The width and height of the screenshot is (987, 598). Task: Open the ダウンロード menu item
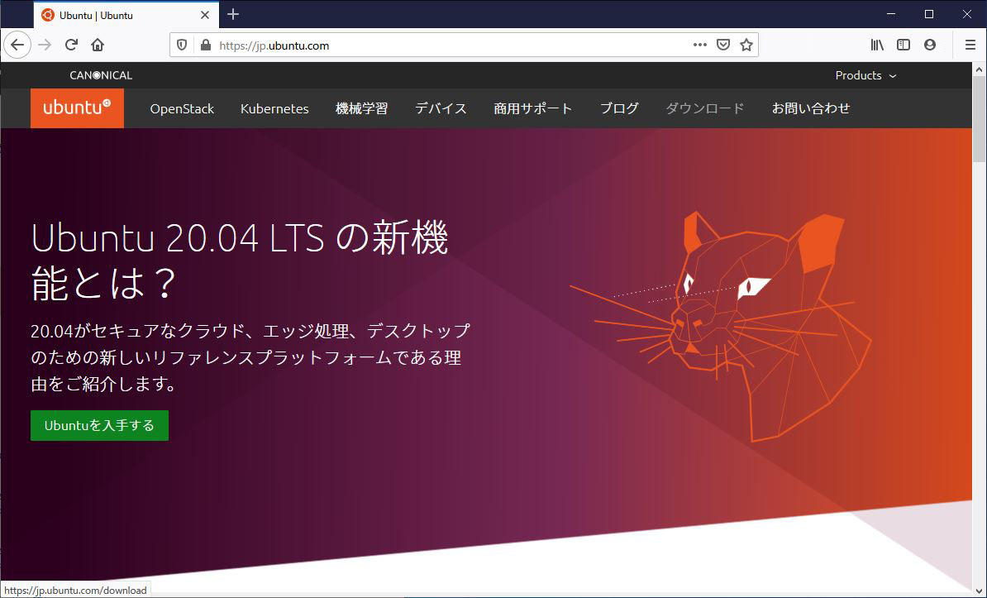tap(705, 108)
